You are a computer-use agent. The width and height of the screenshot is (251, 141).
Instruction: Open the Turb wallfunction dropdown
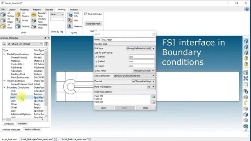click(134, 76)
